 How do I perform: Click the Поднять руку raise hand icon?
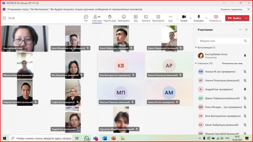point(109,18)
